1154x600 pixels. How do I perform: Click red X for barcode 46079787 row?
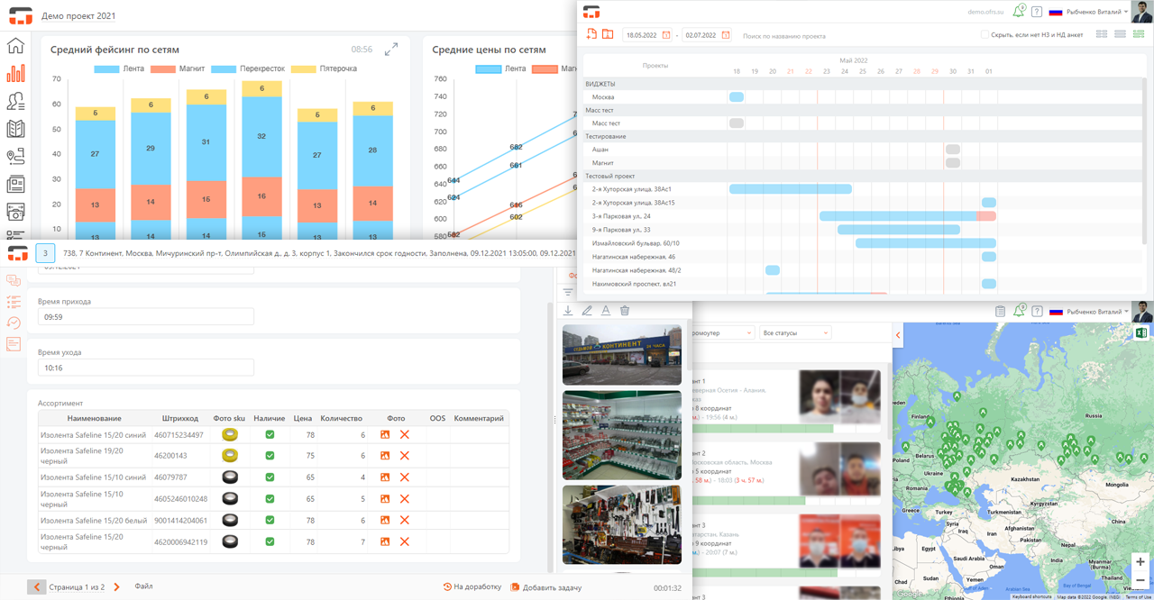(x=404, y=477)
